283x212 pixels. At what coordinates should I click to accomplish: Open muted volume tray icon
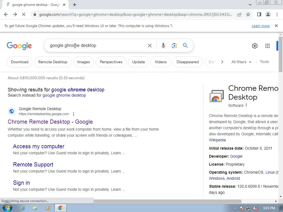(x=255, y=208)
